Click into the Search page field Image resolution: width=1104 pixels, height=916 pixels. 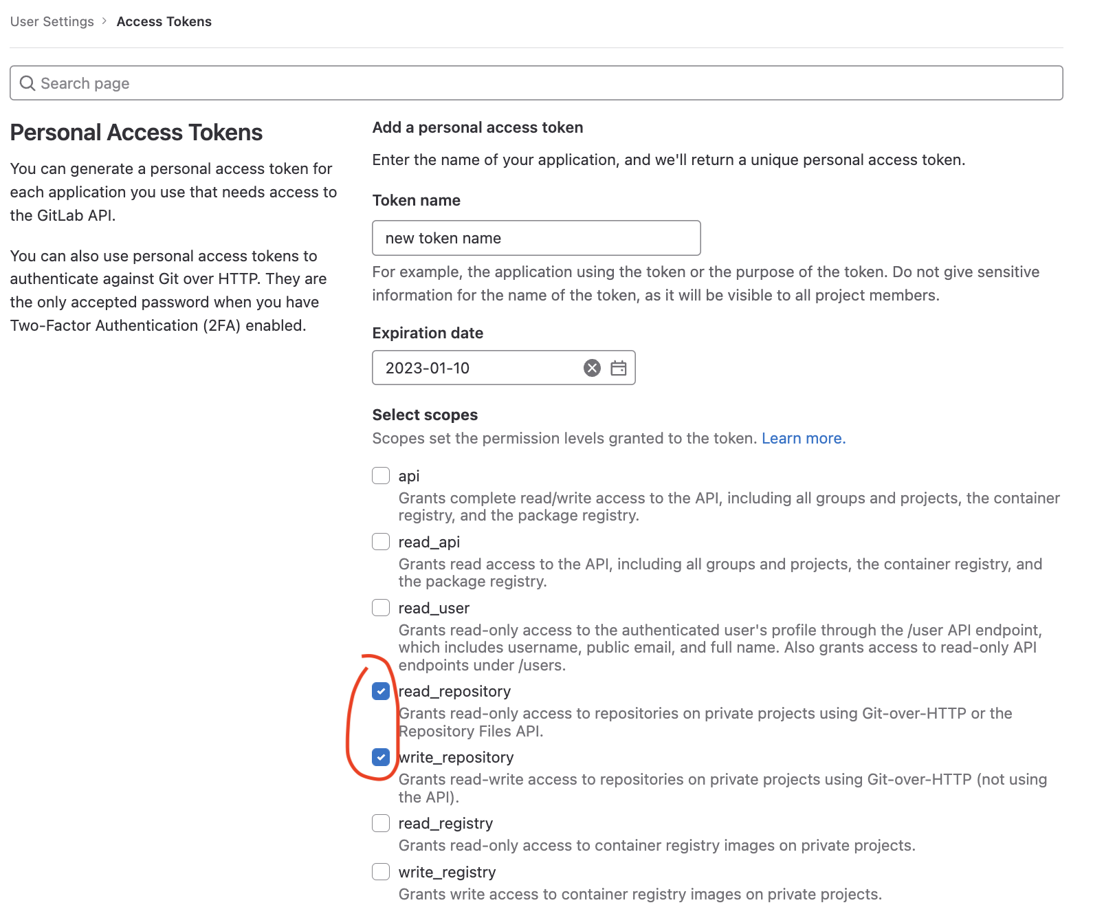pyautogui.click(x=536, y=83)
